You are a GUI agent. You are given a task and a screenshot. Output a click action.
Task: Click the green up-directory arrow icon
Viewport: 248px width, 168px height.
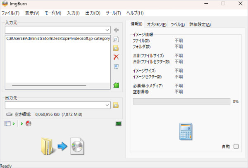click(x=116, y=85)
